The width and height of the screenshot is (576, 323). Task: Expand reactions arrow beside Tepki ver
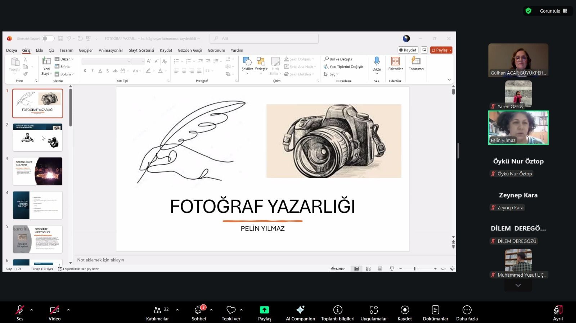tap(241, 310)
